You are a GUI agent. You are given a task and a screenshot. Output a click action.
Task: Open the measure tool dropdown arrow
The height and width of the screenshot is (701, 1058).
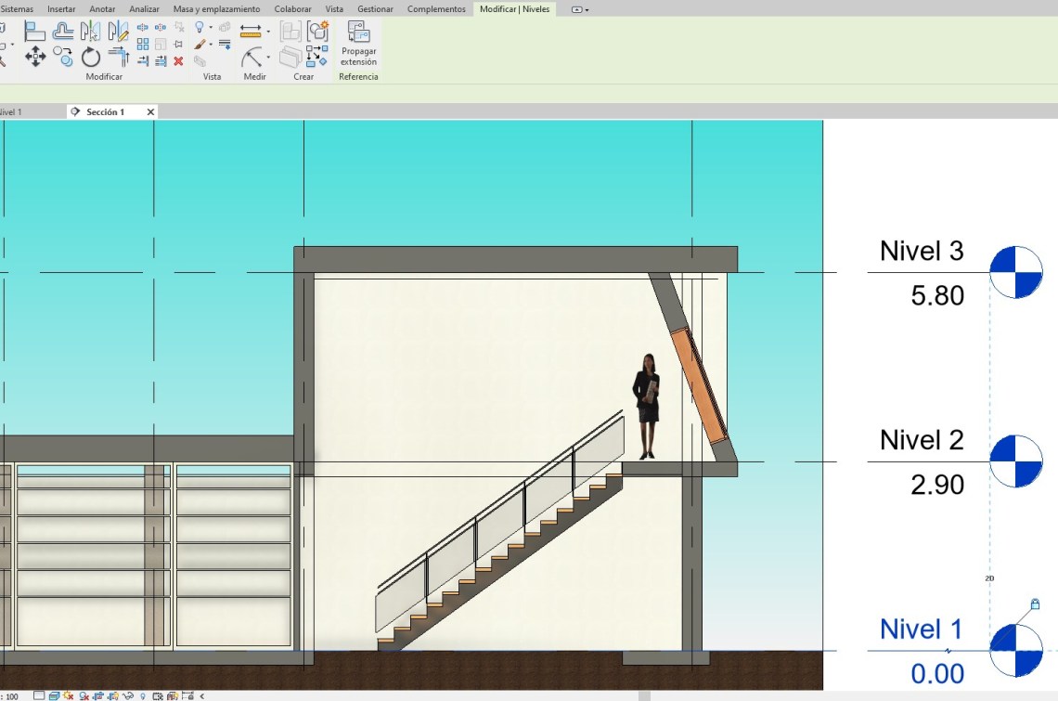point(269,32)
